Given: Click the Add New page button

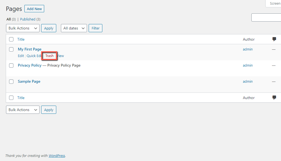Looking at the screenshot, I should 34,9.
